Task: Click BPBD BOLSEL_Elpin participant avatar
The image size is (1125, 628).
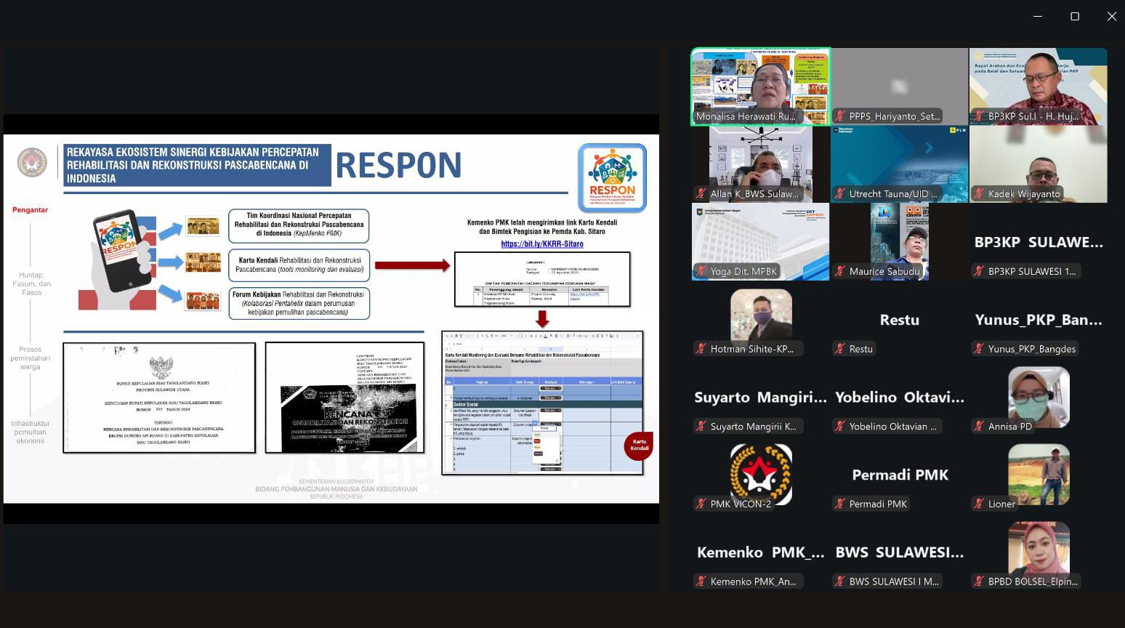Action: [1039, 547]
